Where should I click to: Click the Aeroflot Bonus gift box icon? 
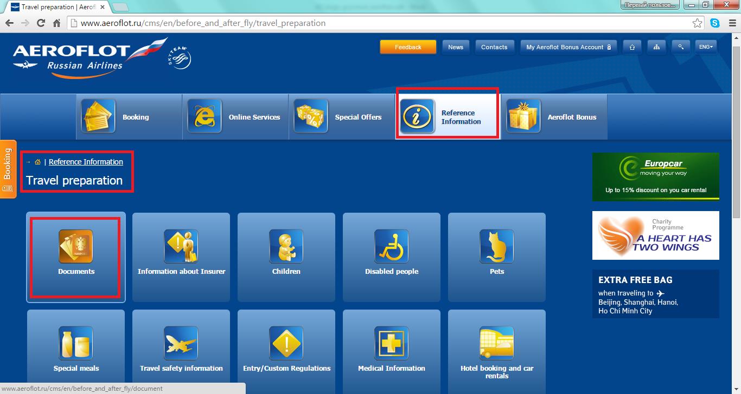point(523,116)
